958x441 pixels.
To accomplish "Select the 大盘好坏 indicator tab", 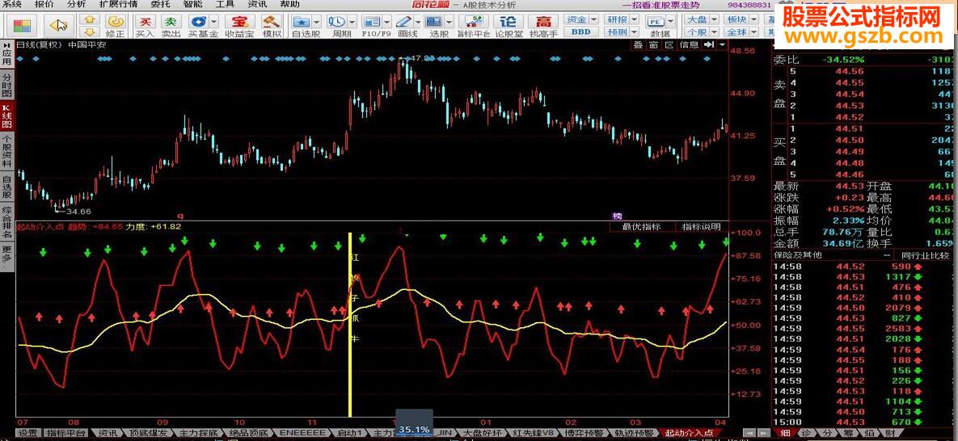I will point(482,433).
